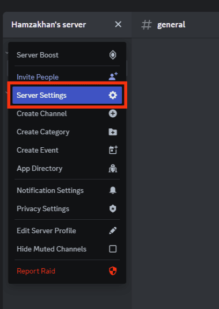
Task: Close the server menu with the X
Action: 118,24
